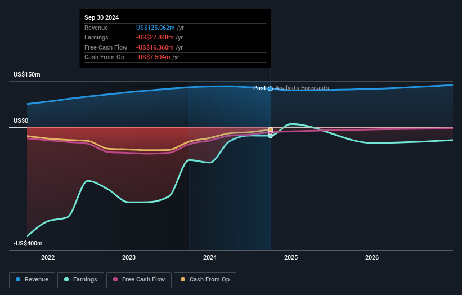Toggle the Earnings legend button
Viewport: 462px width, 295px height.
coord(80,280)
